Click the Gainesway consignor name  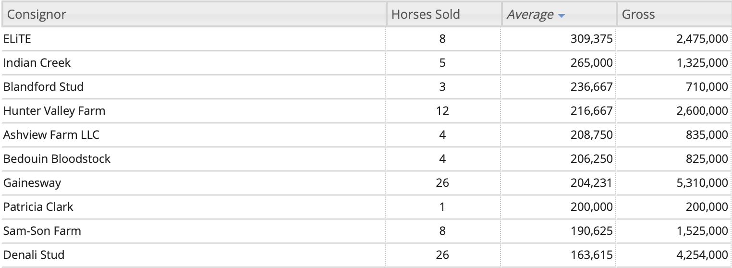[x=32, y=183]
